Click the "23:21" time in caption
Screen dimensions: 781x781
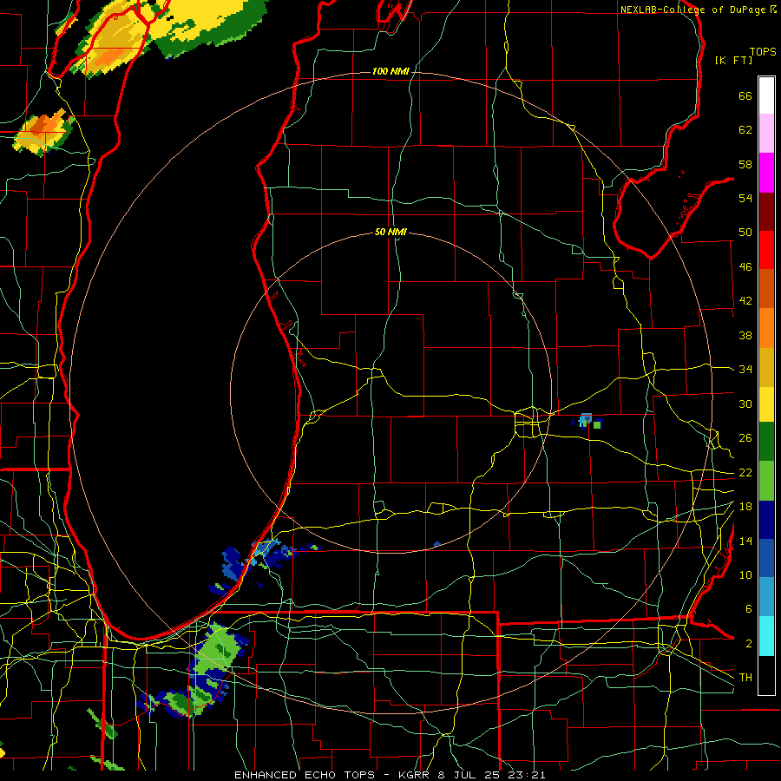pos(528,775)
